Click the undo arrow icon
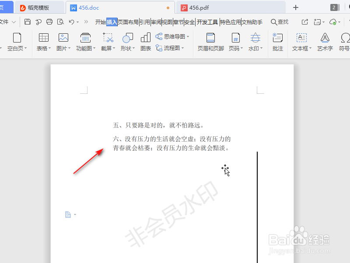The image size is (350, 263). [71, 21]
